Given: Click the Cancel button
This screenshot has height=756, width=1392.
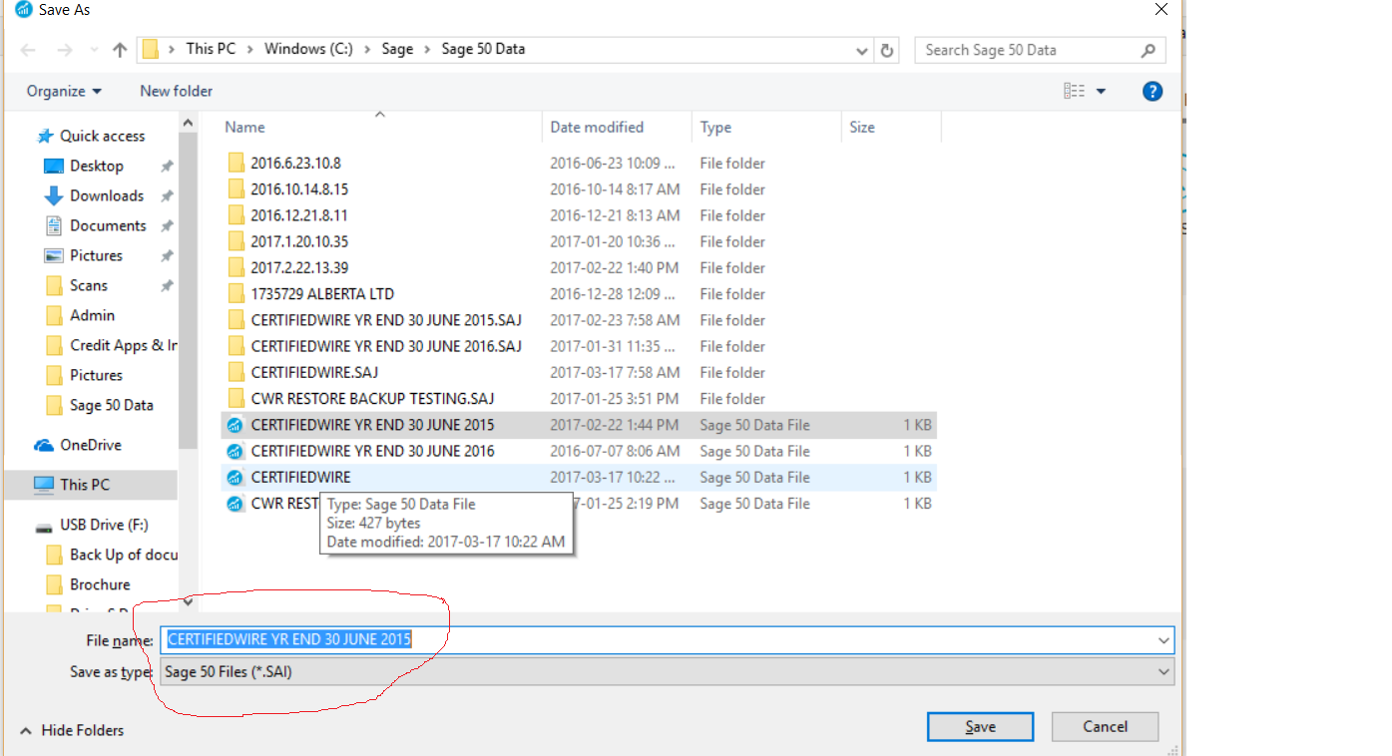Looking at the screenshot, I should pos(1105,727).
